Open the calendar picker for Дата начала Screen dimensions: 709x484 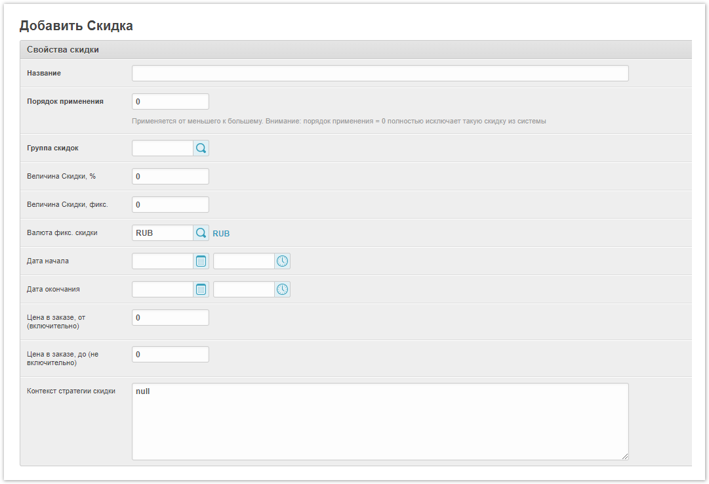(x=201, y=261)
